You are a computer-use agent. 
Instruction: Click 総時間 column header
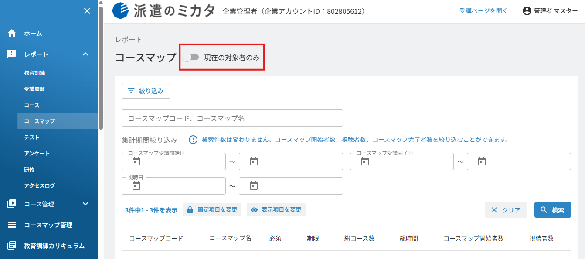coord(409,238)
